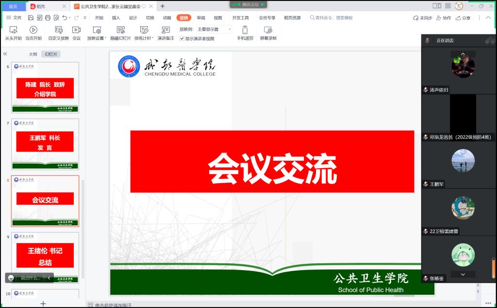Expand 排练计时 dropdown arrow
This screenshot has width=497, height=308.
pyautogui.click(x=153, y=38)
